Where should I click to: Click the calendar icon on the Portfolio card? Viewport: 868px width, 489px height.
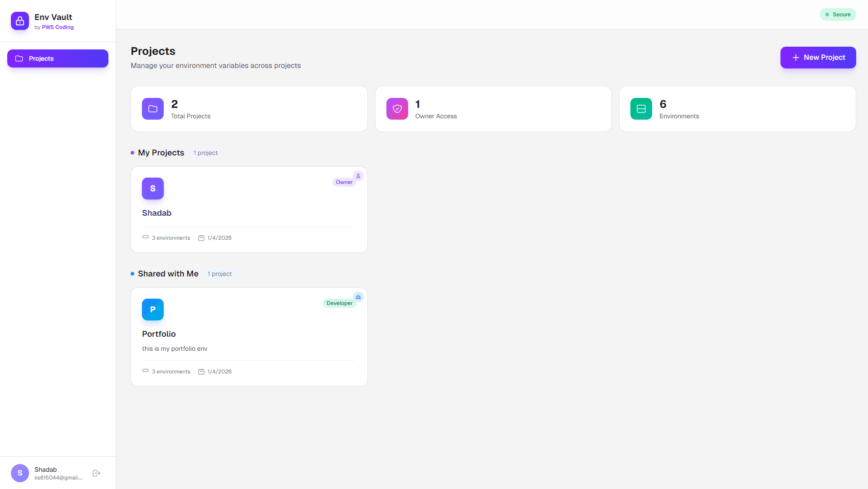(x=201, y=371)
